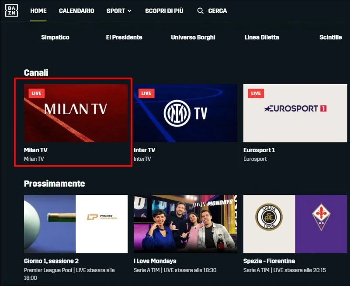Click the LIVE badge on Inter TV

click(x=146, y=93)
